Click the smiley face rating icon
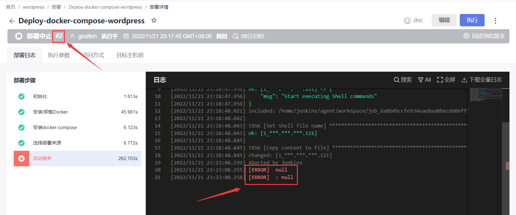 [x=407, y=21]
